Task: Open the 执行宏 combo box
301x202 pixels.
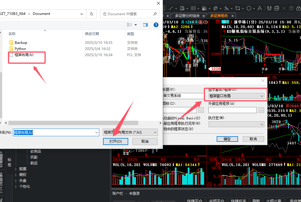Action: coord(237,124)
